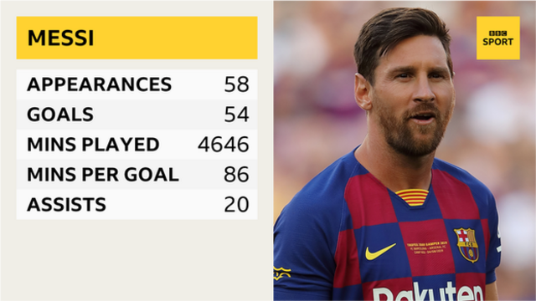The image size is (536, 301).
Task: Select the MINS PLAYED row label
Action: click(93, 144)
